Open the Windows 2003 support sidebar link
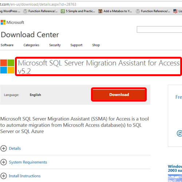 (x=175, y=168)
